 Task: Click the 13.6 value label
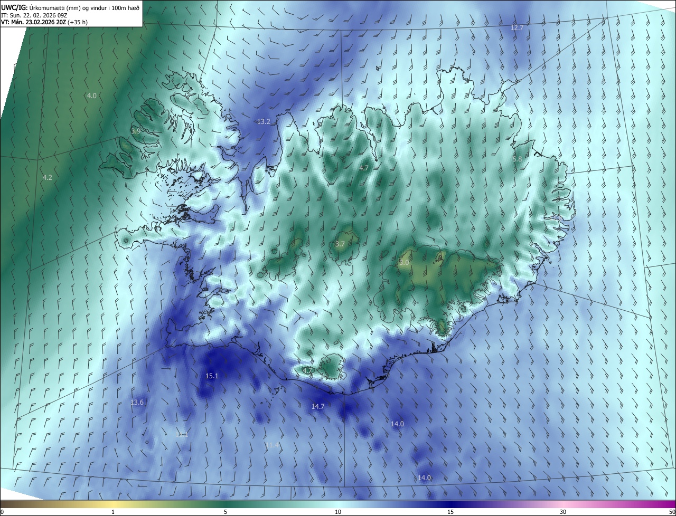[137, 402]
